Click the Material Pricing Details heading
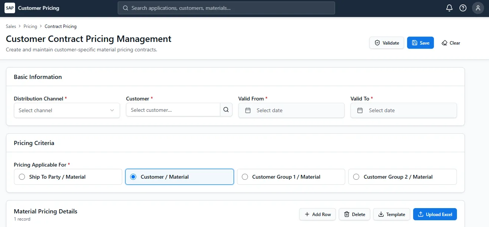This screenshot has height=227, width=489. pyautogui.click(x=46, y=211)
